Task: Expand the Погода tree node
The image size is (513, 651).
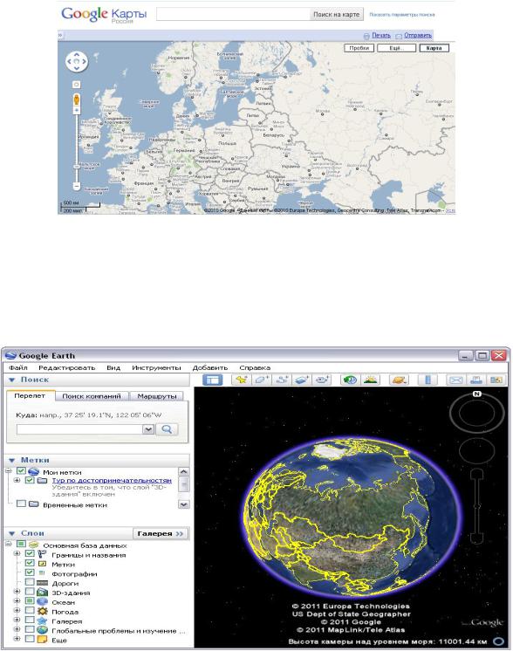Action: tap(17, 610)
